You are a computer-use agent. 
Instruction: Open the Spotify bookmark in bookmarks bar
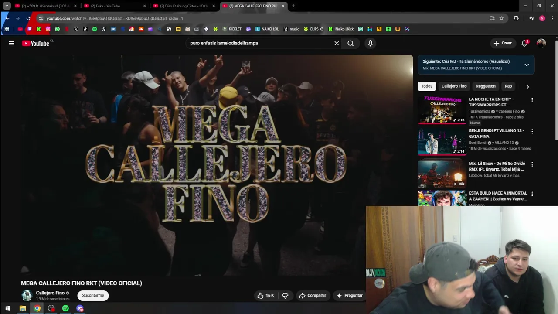[x=95, y=29]
